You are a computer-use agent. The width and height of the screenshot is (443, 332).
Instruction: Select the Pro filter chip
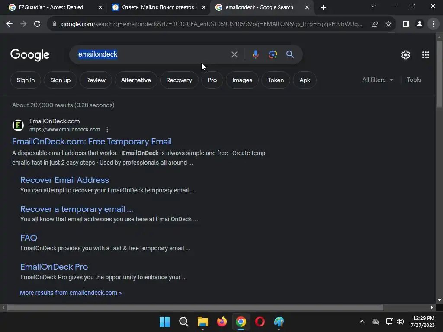(x=212, y=80)
